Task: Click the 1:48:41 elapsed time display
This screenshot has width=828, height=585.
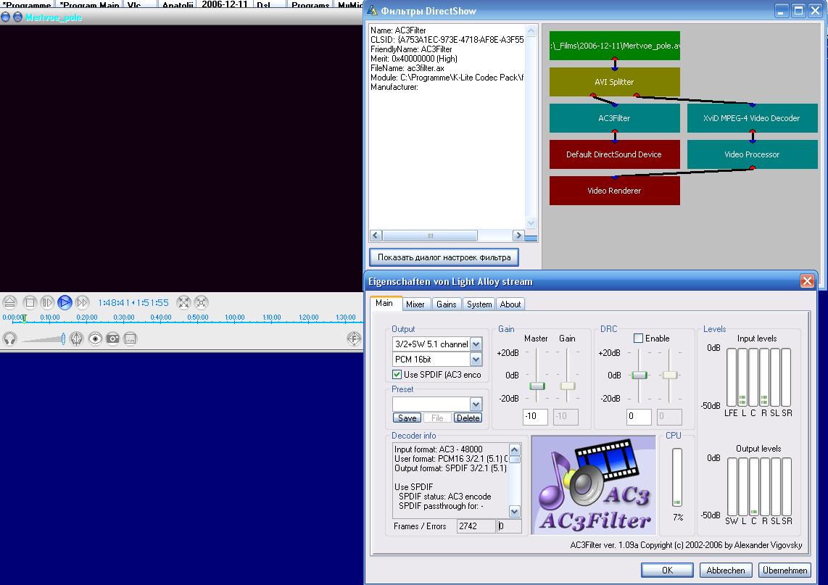Action: [113, 302]
